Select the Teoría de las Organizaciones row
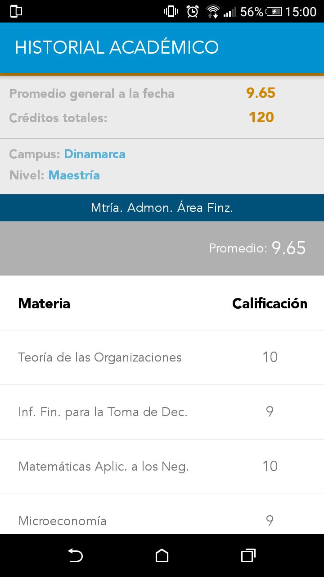This screenshot has width=324, height=577. [162, 357]
